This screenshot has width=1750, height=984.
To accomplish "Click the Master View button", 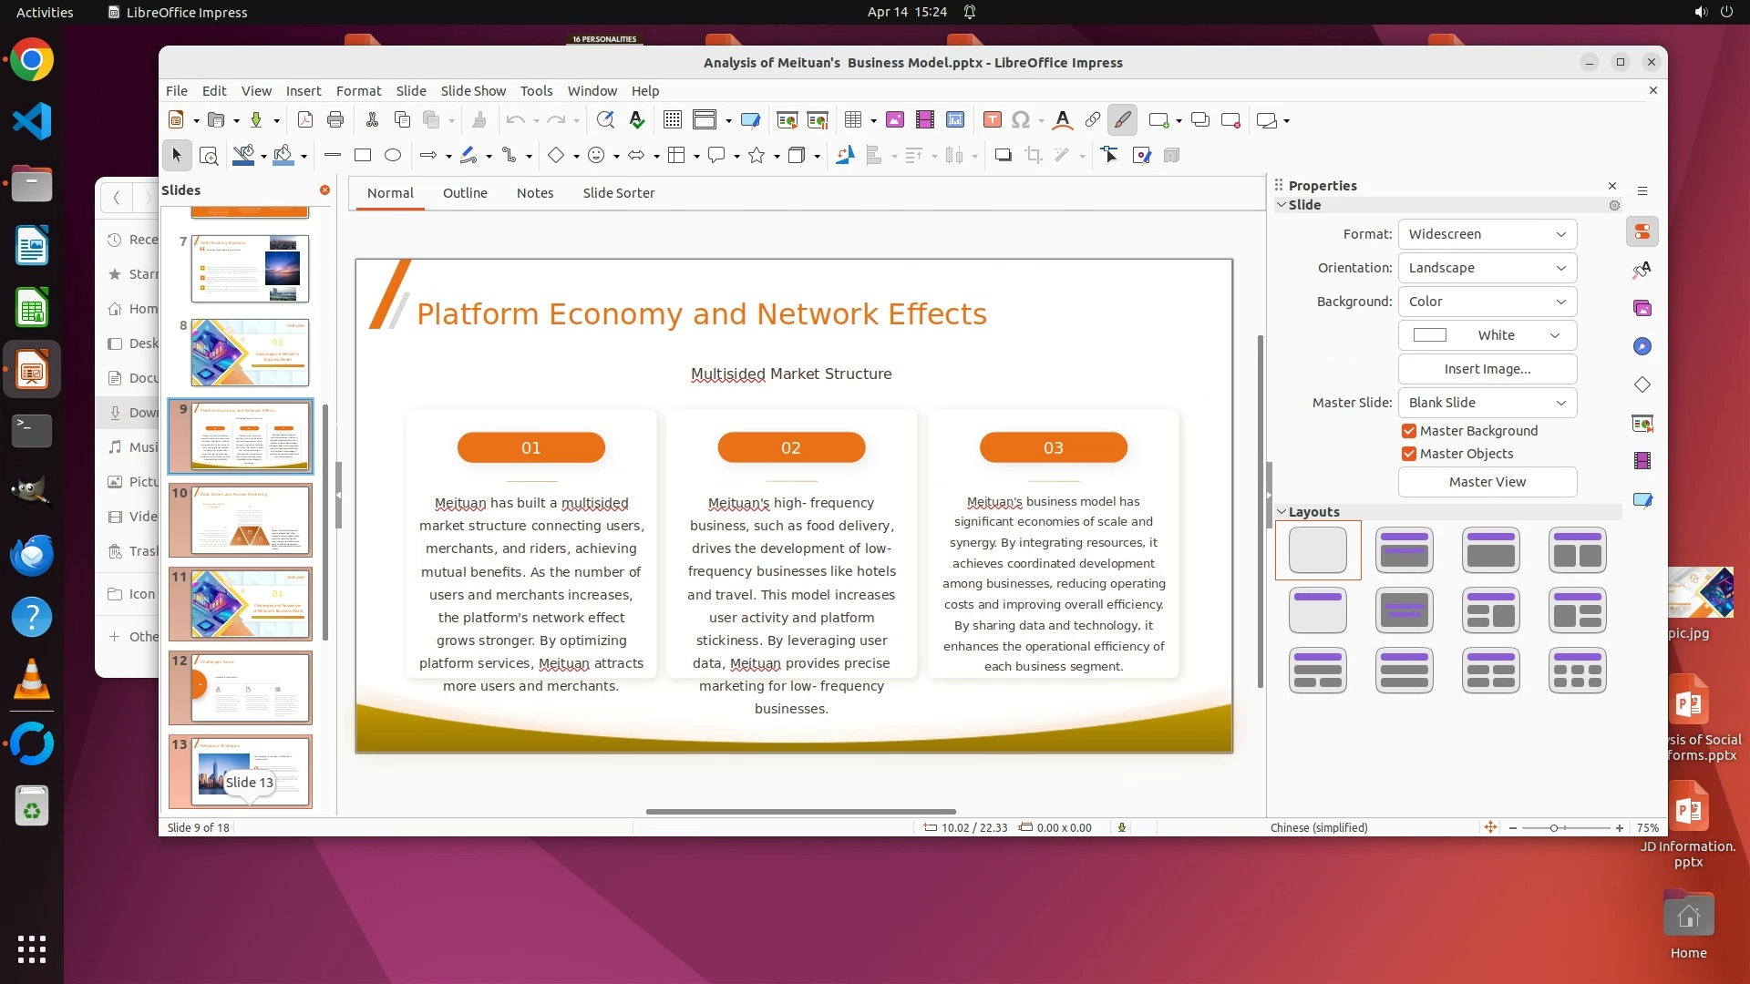I will pyautogui.click(x=1487, y=482).
